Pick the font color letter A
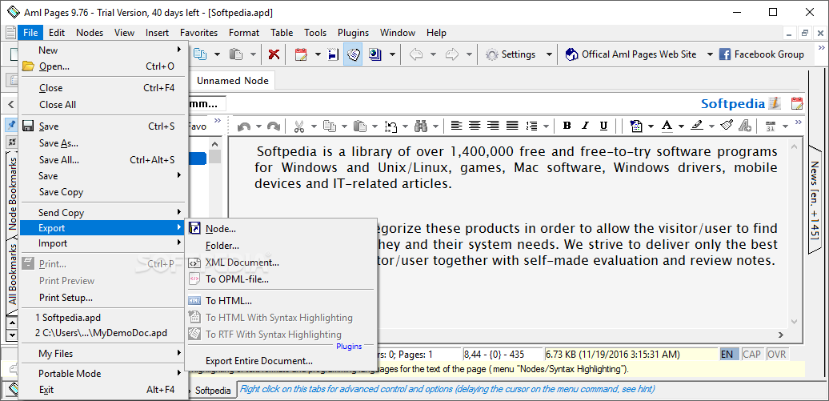The width and height of the screenshot is (829, 401). 667,126
